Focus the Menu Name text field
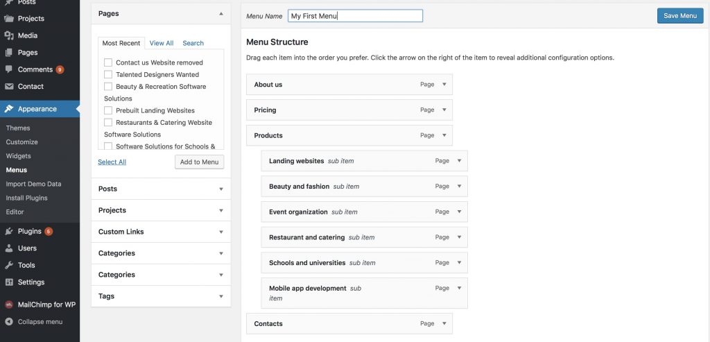710x342 pixels. click(x=356, y=16)
